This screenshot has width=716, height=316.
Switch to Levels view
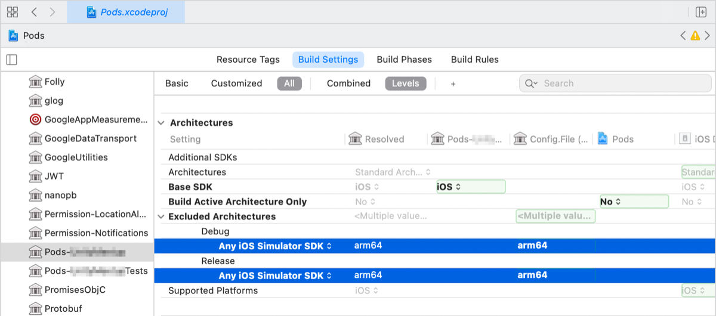tap(406, 83)
